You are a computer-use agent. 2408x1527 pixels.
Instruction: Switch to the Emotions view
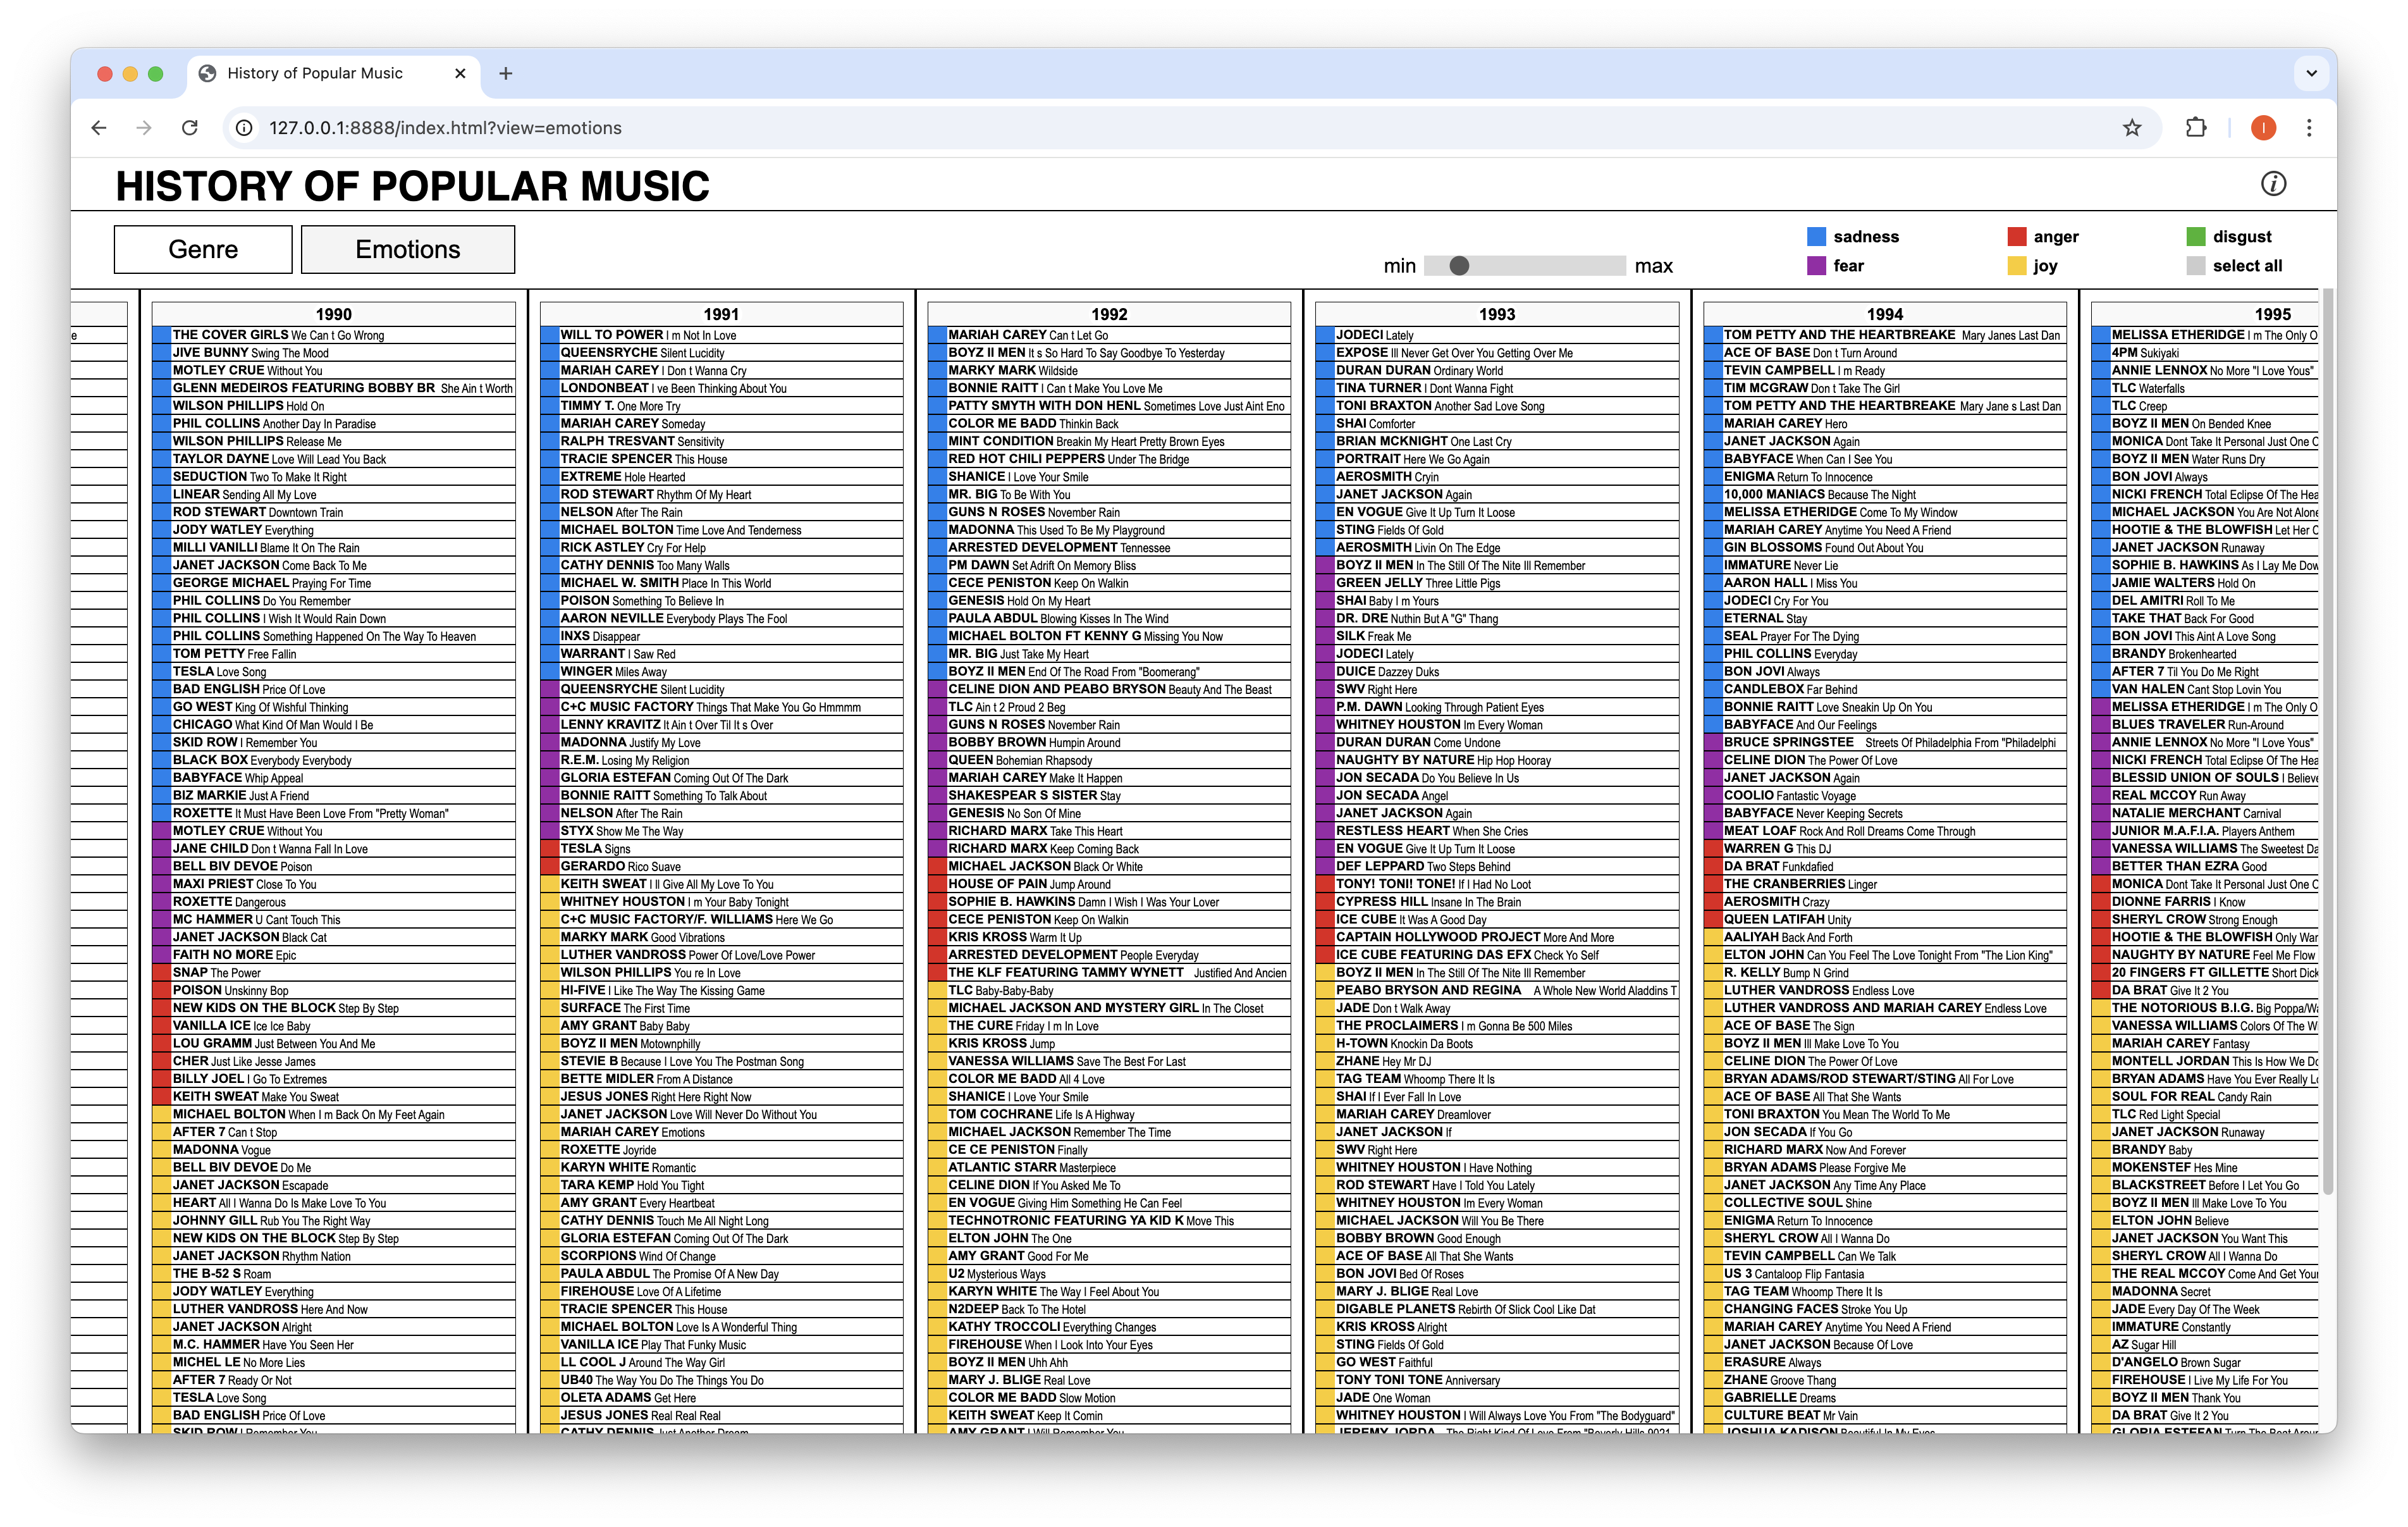point(408,249)
